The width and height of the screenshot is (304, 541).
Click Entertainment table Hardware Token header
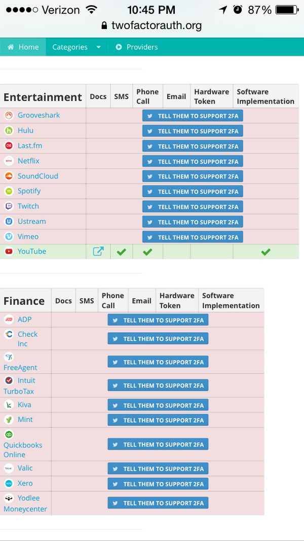pyautogui.click(x=211, y=96)
